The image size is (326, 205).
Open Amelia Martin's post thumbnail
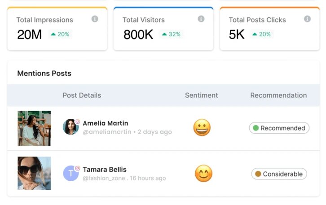34,128
